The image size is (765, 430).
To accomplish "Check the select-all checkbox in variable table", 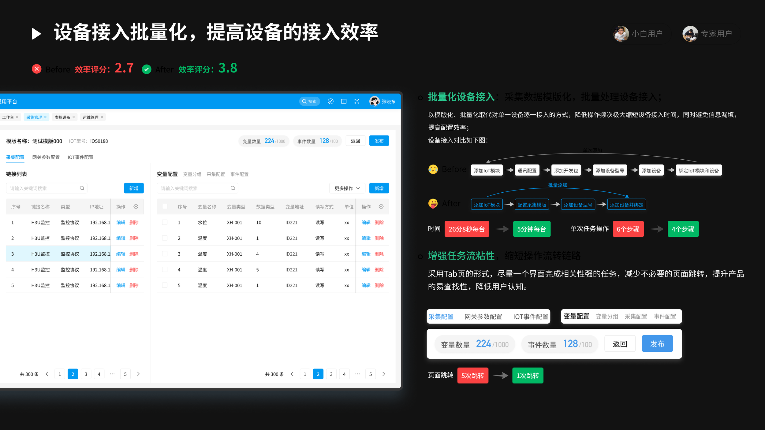I will point(165,207).
